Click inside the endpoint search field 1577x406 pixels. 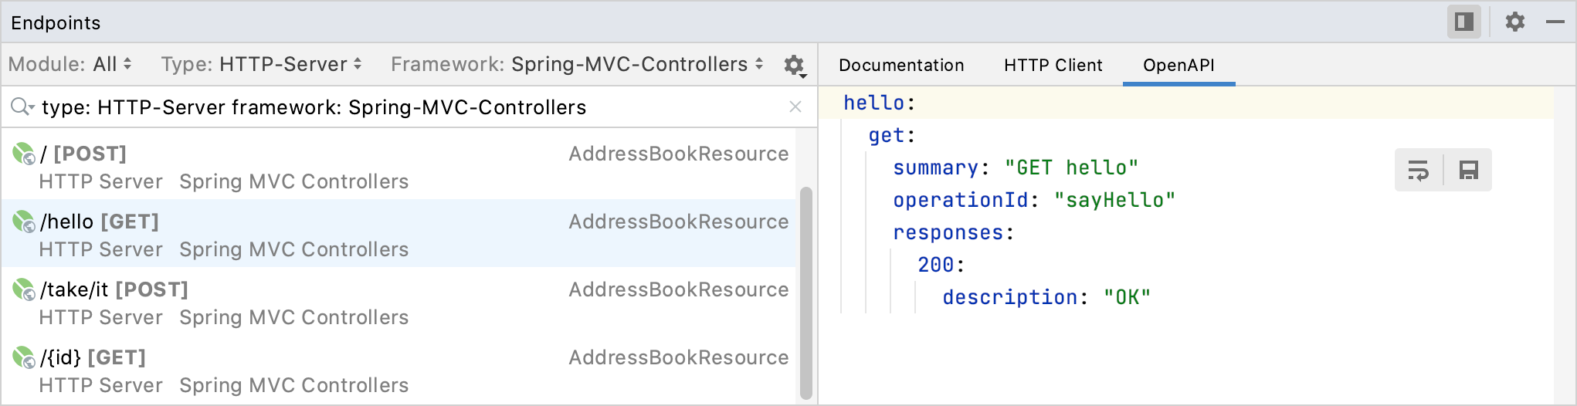[386, 107]
